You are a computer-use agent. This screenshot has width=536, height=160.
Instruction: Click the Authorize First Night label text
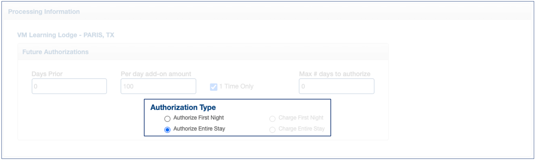199,118
